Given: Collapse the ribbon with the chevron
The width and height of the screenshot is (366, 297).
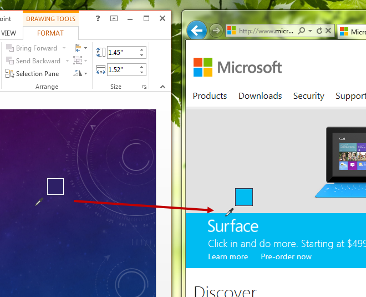Looking at the screenshot, I should (x=162, y=87).
